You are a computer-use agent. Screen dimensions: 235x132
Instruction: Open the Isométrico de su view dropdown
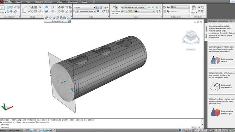[x=86, y=11]
